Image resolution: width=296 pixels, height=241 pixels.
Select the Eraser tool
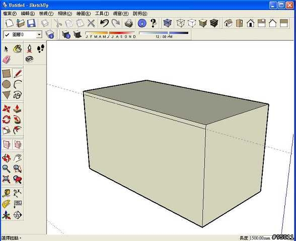[7, 60]
